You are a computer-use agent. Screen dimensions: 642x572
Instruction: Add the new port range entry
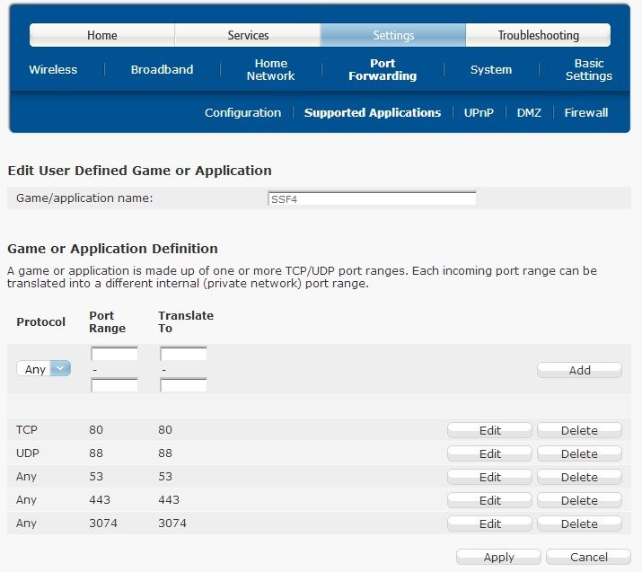(x=579, y=370)
